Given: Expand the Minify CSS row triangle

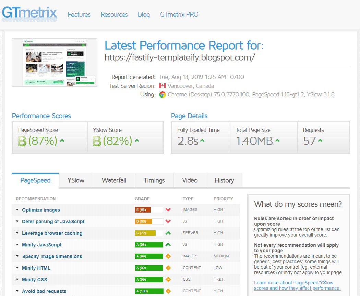Looking at the screenshot, I should (17, 280).
